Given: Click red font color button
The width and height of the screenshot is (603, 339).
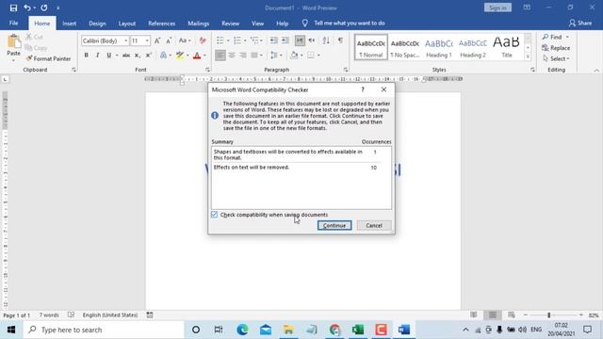Looking at the screenshot, I should pyautogui.click(x=197, y=56).
